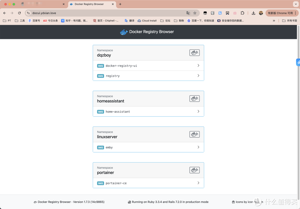This screenshot has height=209, width=300.
Task: Reload the page with refresh icon
Action: [x=19, y=13]
